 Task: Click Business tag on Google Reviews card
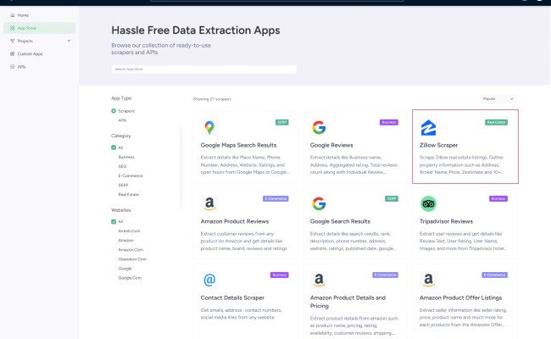(x=388, y=122)
